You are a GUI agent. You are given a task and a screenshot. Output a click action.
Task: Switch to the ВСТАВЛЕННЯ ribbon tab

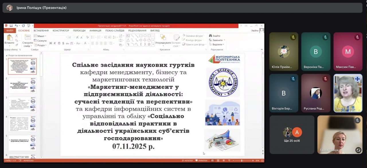[x=41, y=31]
